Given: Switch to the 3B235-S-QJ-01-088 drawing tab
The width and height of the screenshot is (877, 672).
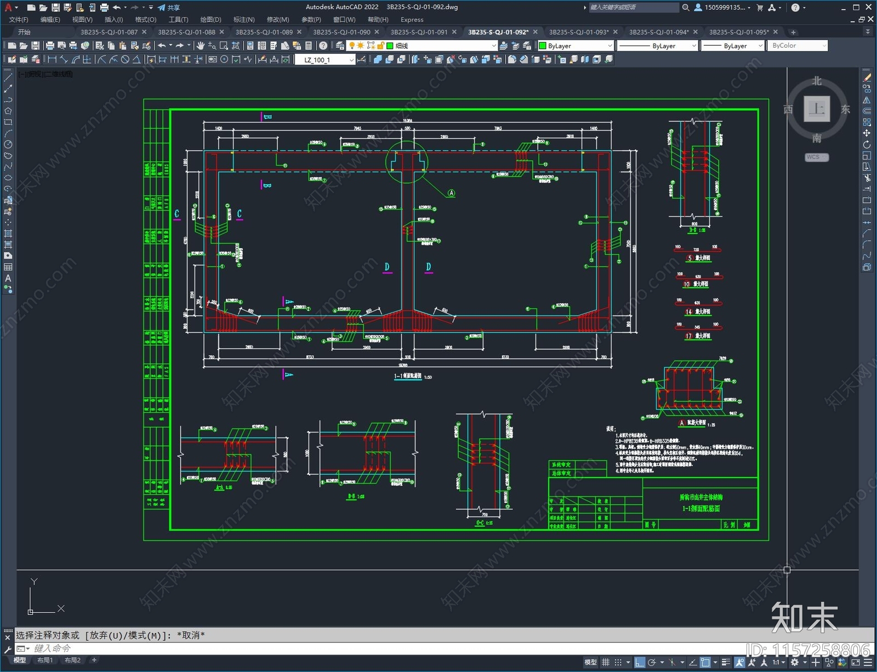Looking at the screenshot, I should (187, 32).
